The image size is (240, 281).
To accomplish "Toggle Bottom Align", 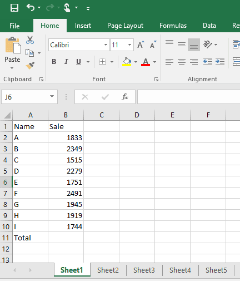I will [194, 45].
